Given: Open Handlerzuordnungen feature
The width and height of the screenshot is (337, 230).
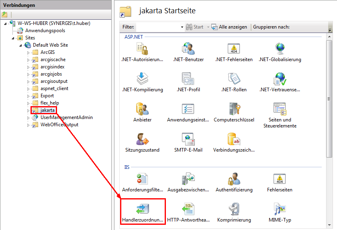Looking at the screenshot, I should pyautogui.click(x=142, y=213).
